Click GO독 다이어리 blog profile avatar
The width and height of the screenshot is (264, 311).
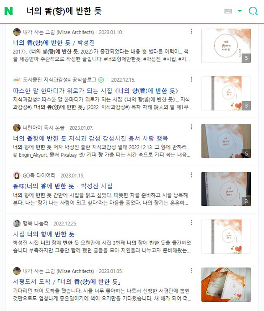tap(17, 176)
